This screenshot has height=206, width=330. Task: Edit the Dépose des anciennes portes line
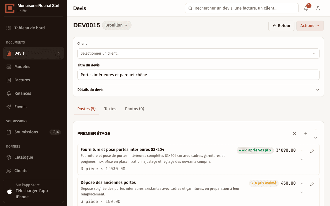tap(312, 184)
